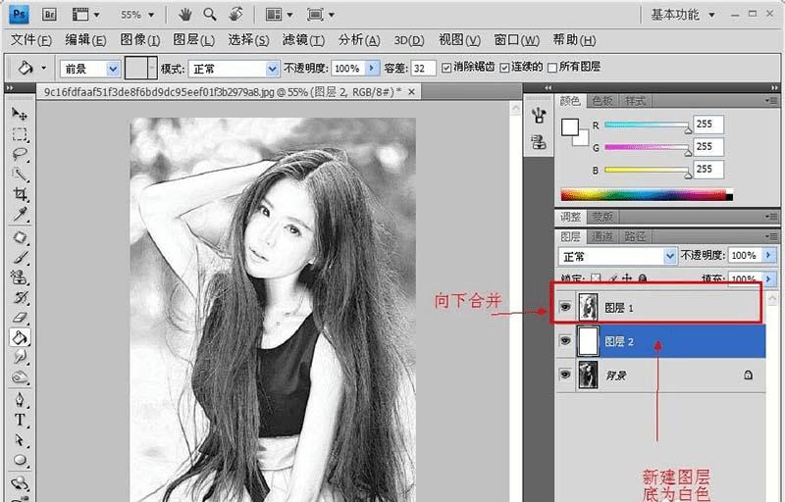
Task: Select the Magic Wand tool
Action: [20, 174]
